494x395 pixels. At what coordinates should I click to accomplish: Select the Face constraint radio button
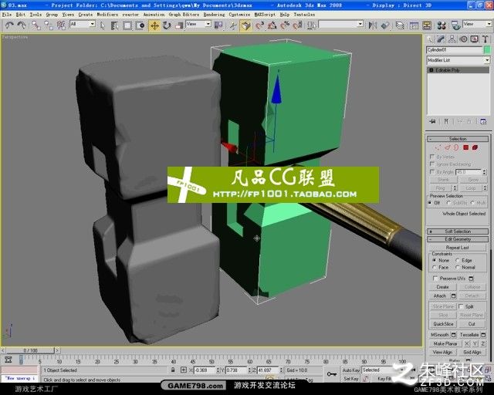click(x=435, y=267)
